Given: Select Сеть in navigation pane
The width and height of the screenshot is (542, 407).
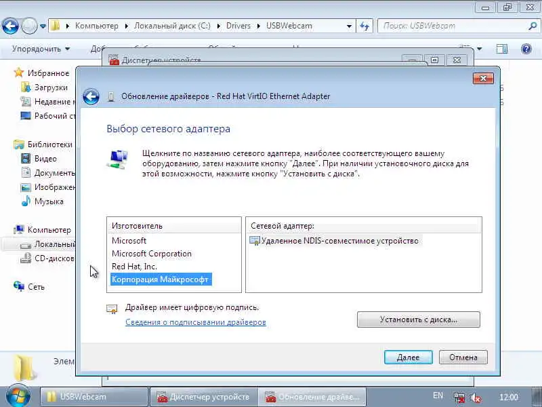Looking at the screenshot, I should 29,286.
